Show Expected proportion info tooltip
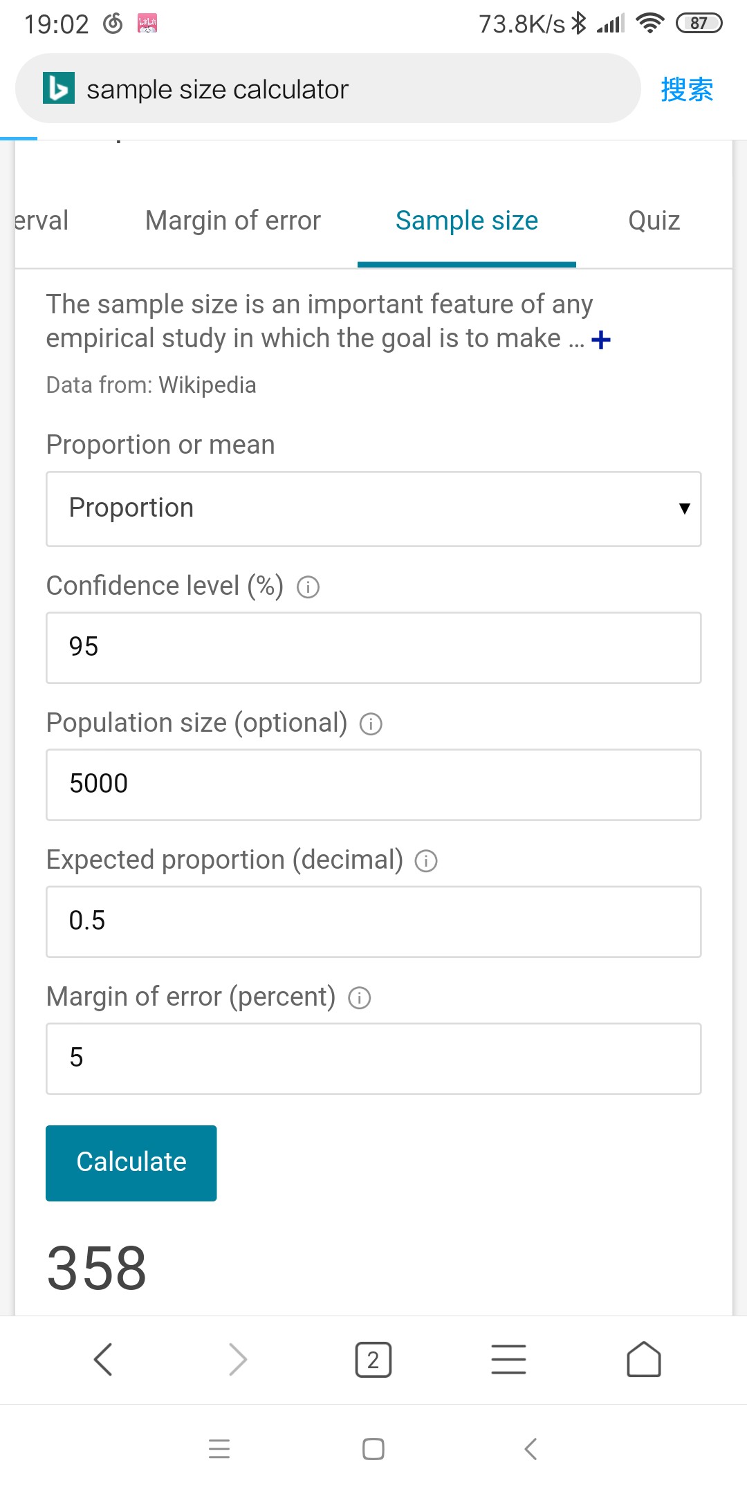The image size is (747, 1494). point(426,861)
